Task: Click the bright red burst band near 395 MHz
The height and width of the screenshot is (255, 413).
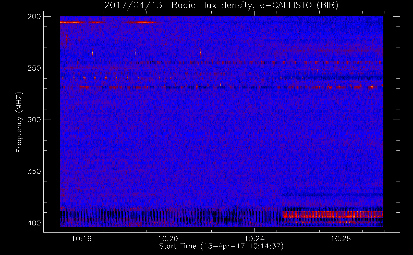Action: [x=333, y=214]
